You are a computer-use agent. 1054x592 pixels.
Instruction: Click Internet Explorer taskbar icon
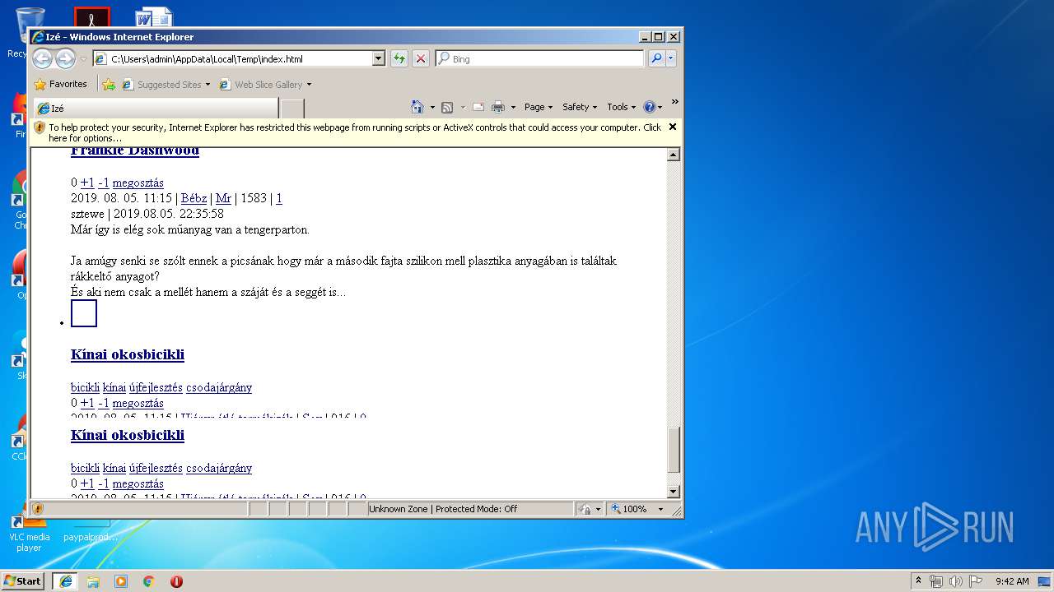pos(65,581)
